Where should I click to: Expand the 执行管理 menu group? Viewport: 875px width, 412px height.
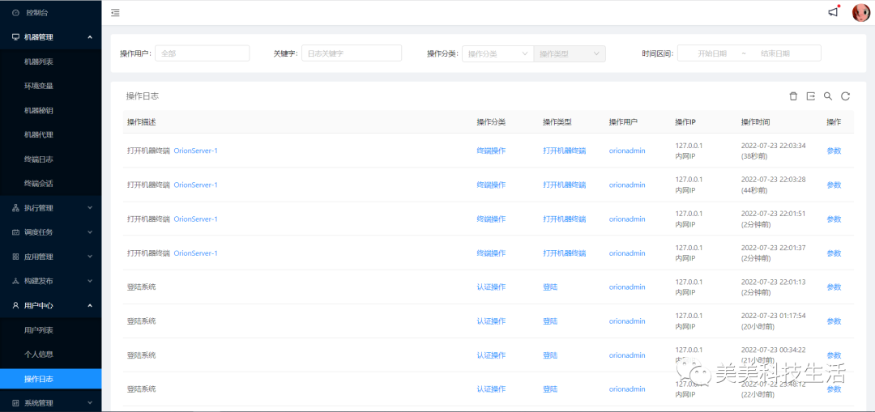51,208
